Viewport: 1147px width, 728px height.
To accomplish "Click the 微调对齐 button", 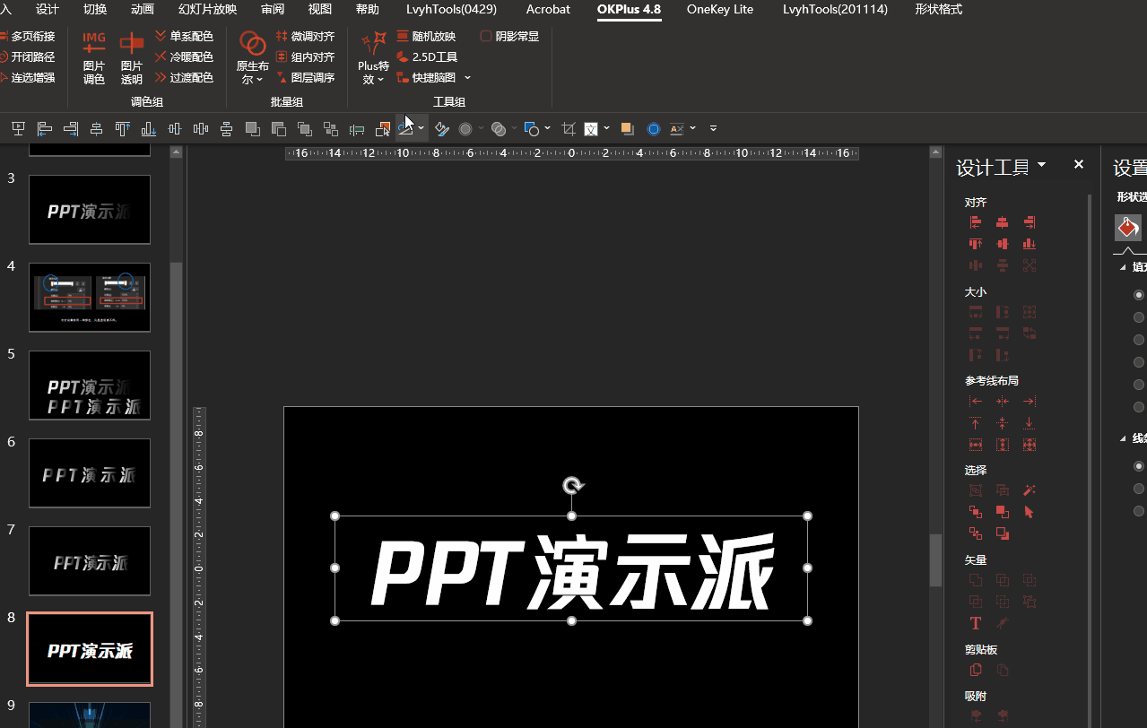I will point(305,36).
